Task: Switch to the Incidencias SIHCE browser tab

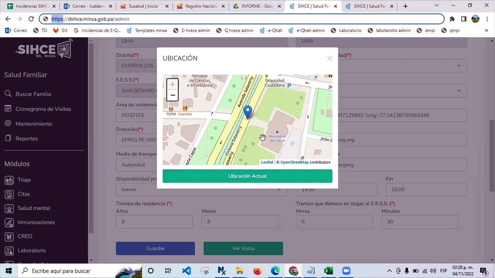Action: click(x=31, y=6)
